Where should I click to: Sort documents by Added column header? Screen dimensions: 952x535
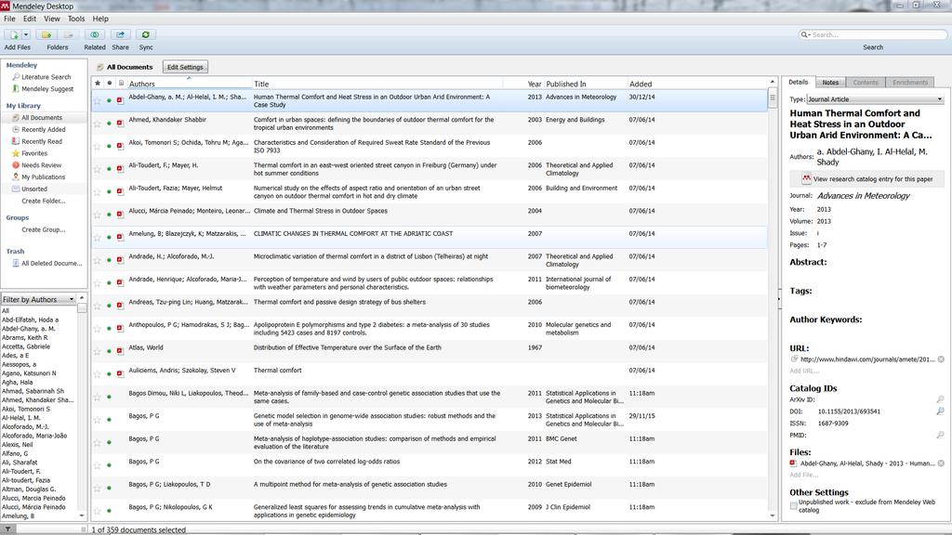(x=697, y=84)
